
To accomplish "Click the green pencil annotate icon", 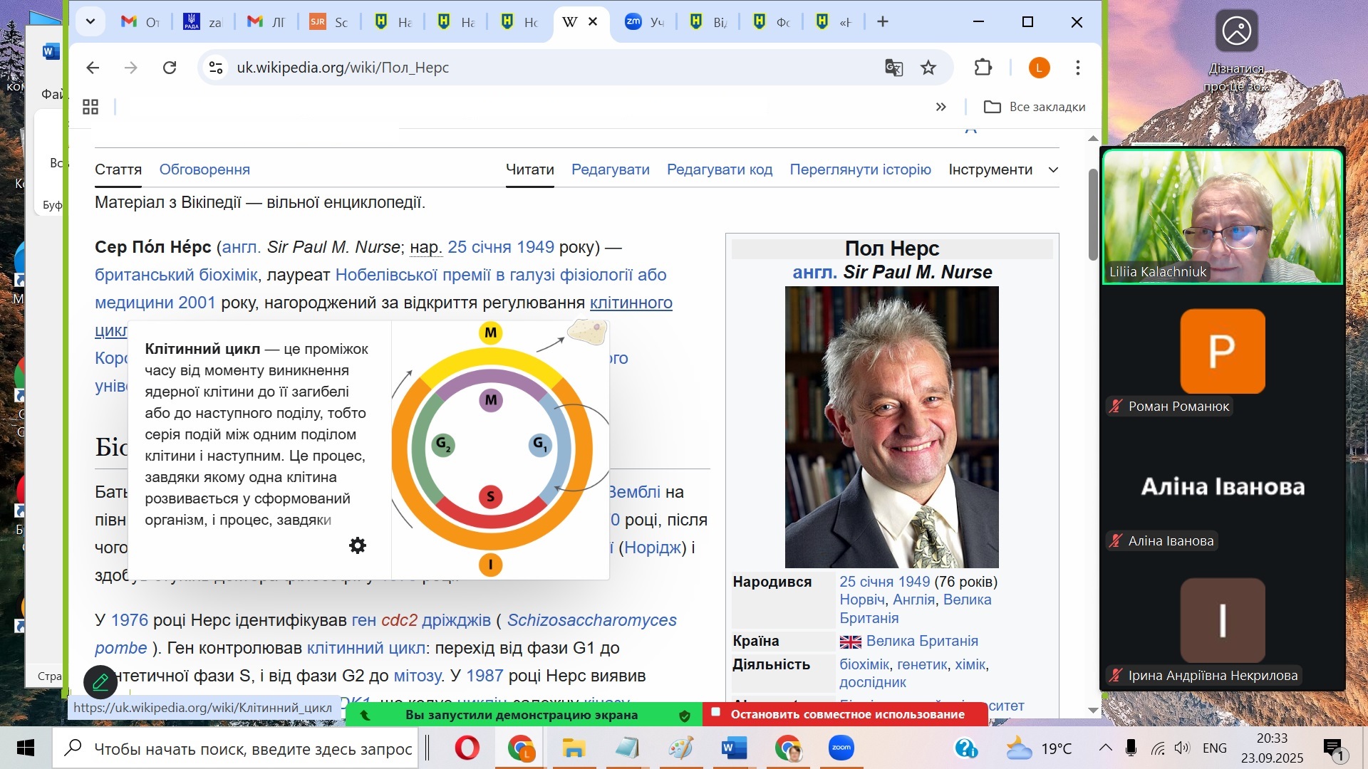I will pyautogui.click(x=100, y=682).
